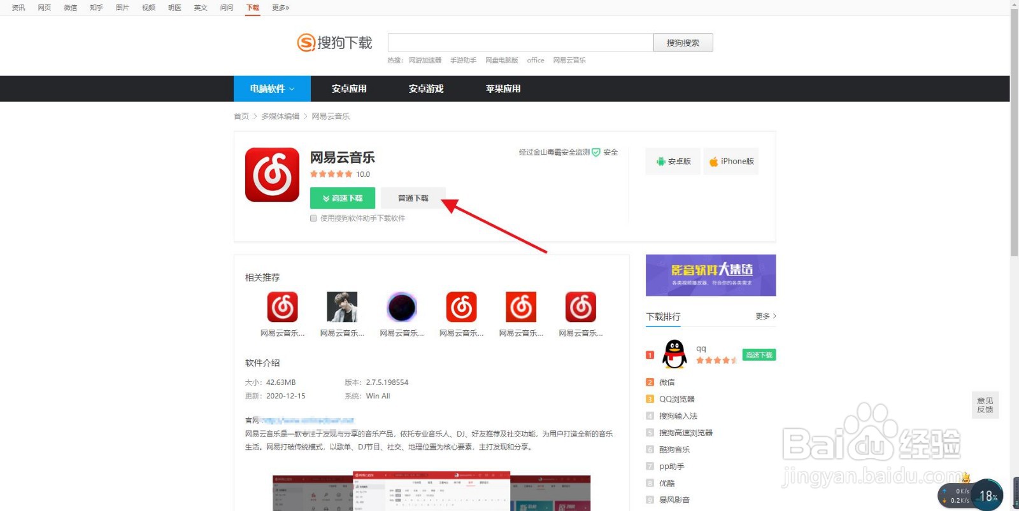Click the Sogou Download logo
Image resolution: width=1019 pixels, height=511 pixels.
click(x=334, y=43)
